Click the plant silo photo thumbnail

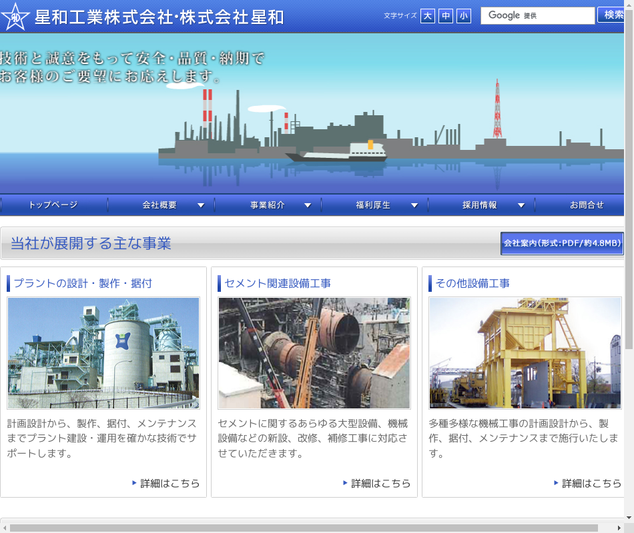click(x=103, y=353)
